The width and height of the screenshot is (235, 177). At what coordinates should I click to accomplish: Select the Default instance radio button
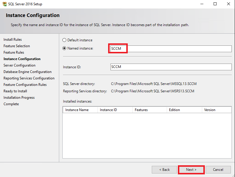[x=64, y=40]
